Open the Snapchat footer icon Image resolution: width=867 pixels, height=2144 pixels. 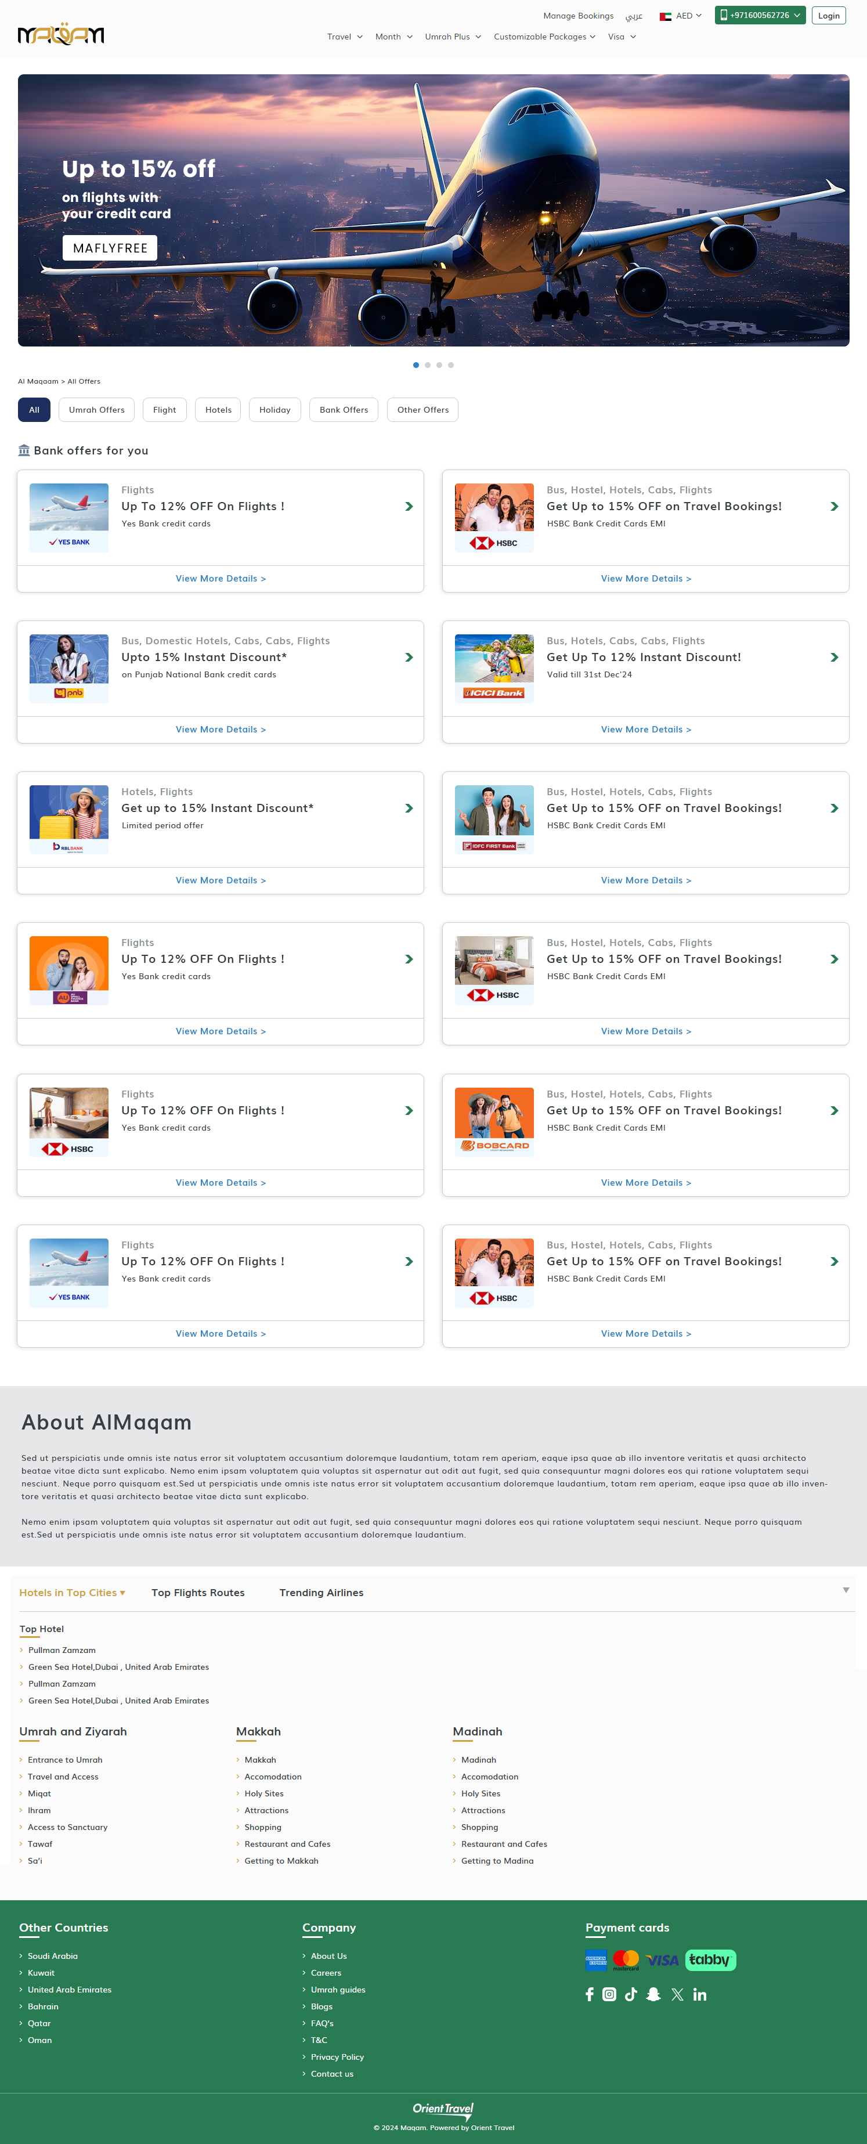(x=653, y=1994)
